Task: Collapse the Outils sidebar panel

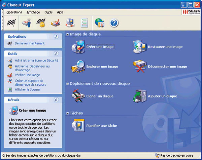Action: (56, 54)
